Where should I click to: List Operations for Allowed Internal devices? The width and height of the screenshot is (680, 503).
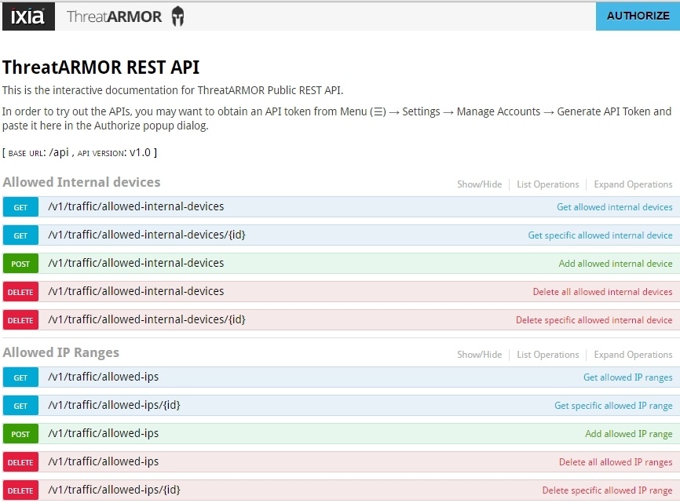click(547, 184)
